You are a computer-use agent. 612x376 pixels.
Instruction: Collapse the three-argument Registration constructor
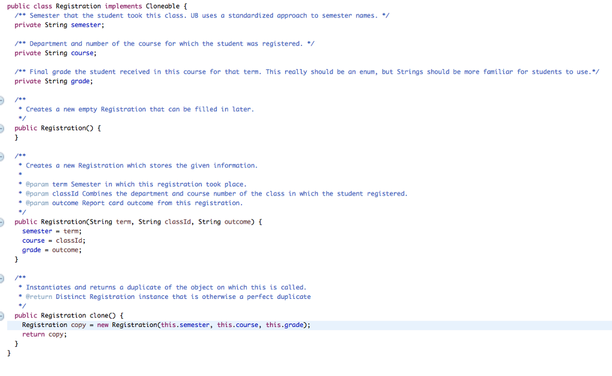(2, 221)
